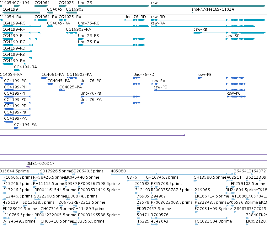Click the CG4199 gene bar
The width and height of the screenshot is (267, 226).
point(21,13)
